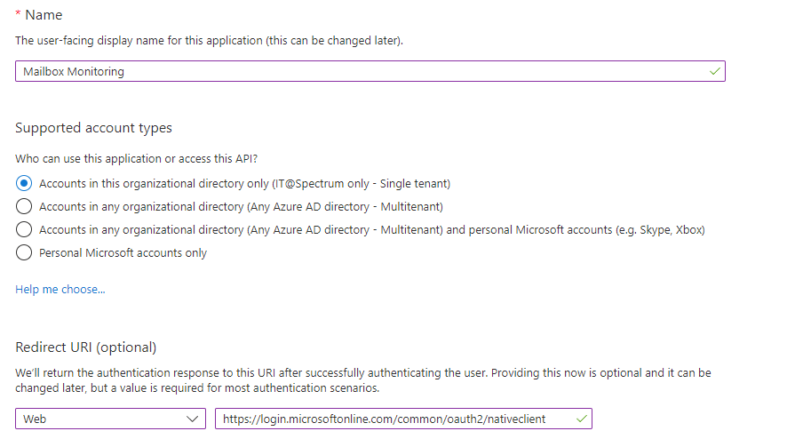Click the Name field label

(x=44, y=15)
